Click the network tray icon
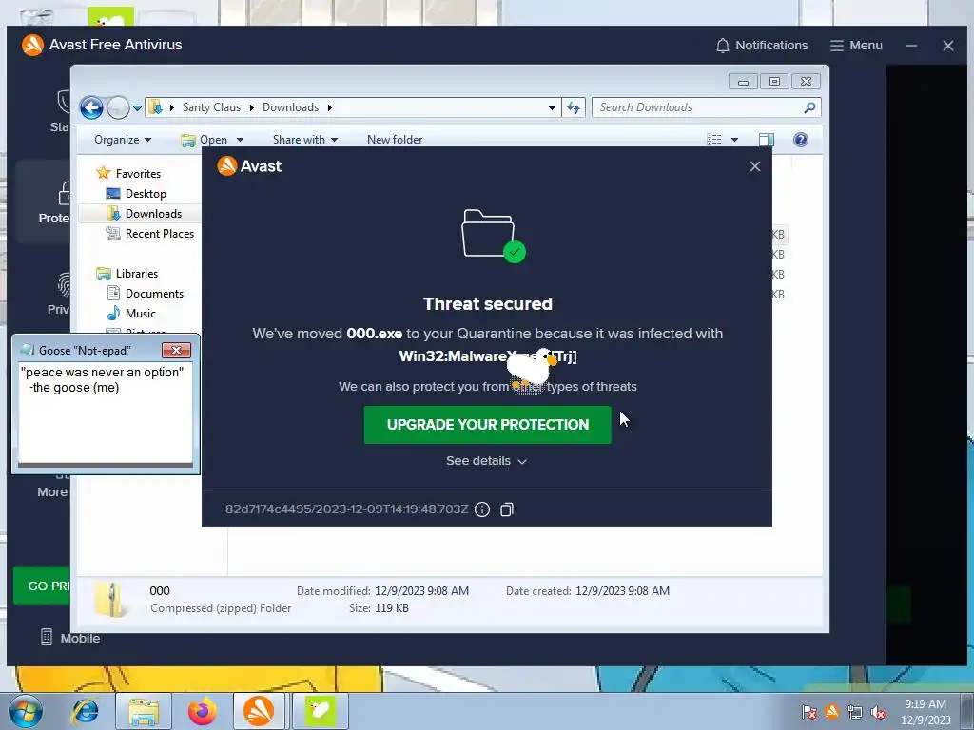Viewport: 974px width, 730px height. point(855,712)
